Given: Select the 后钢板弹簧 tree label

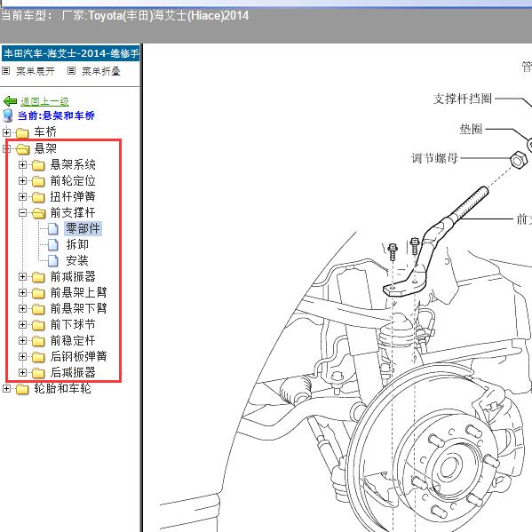Looking at the screenshot, I should pyautogui.click(x=79, y=356).
